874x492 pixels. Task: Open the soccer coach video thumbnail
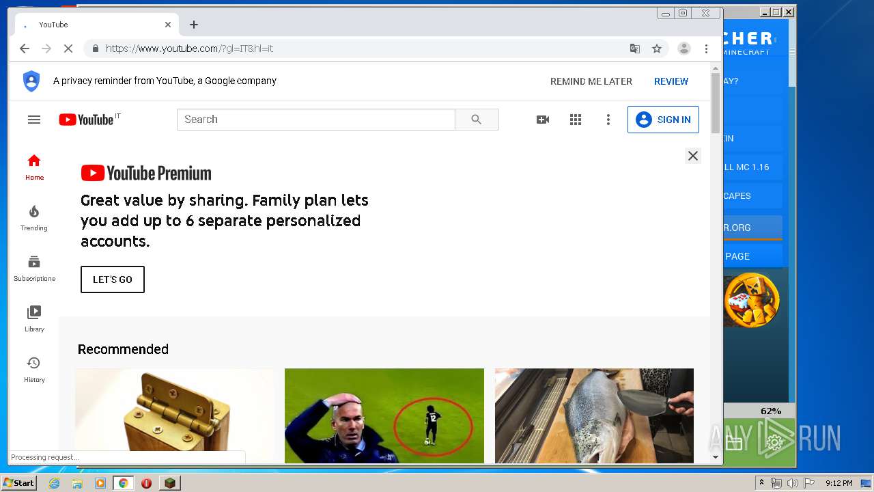click(384, 415)
